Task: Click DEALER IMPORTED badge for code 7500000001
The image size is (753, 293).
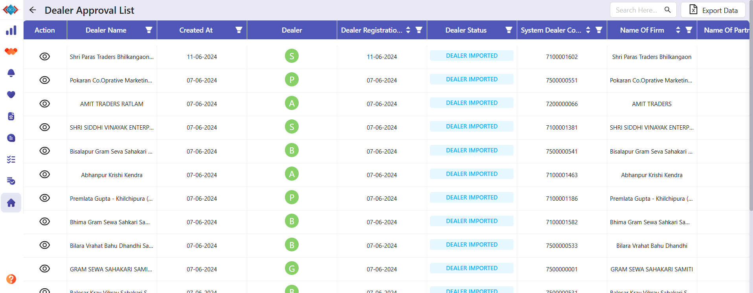Action: [x=472, y=268]
